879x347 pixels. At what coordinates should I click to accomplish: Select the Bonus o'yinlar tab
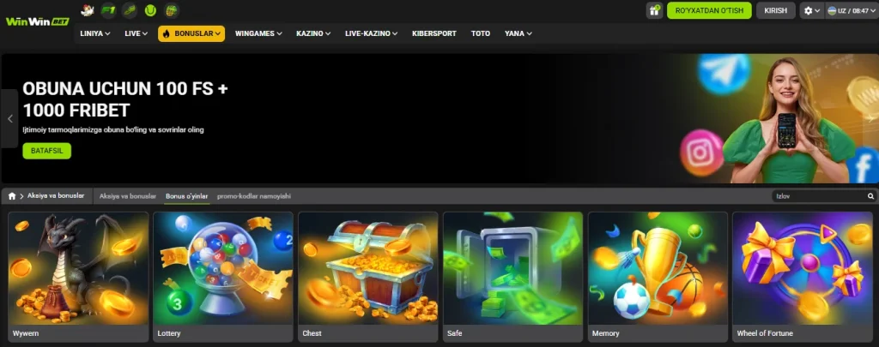(x=186, y=196)
